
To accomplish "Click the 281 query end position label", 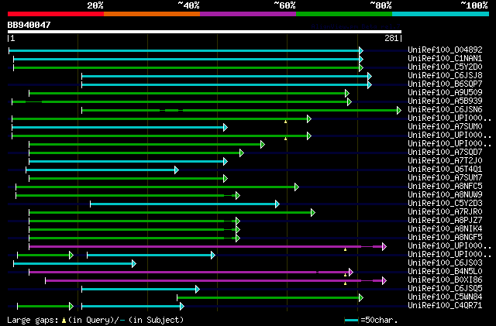I will [391, 38].
